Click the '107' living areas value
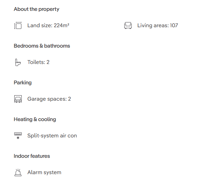 coord(174,26)
